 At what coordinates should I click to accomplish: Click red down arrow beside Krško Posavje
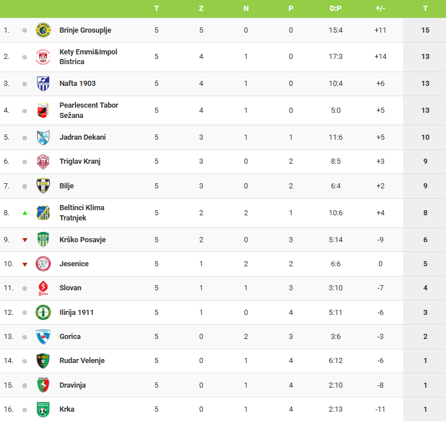click(x=25, y=240)
